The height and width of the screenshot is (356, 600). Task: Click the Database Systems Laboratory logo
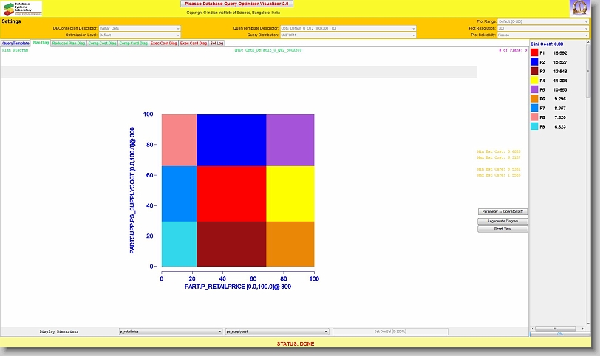(21, 8)
